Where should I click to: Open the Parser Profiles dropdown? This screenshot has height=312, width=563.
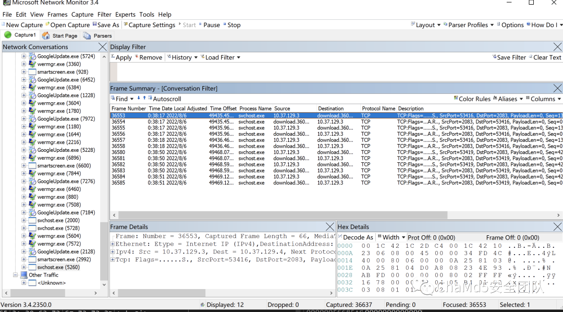click(469, 25)
